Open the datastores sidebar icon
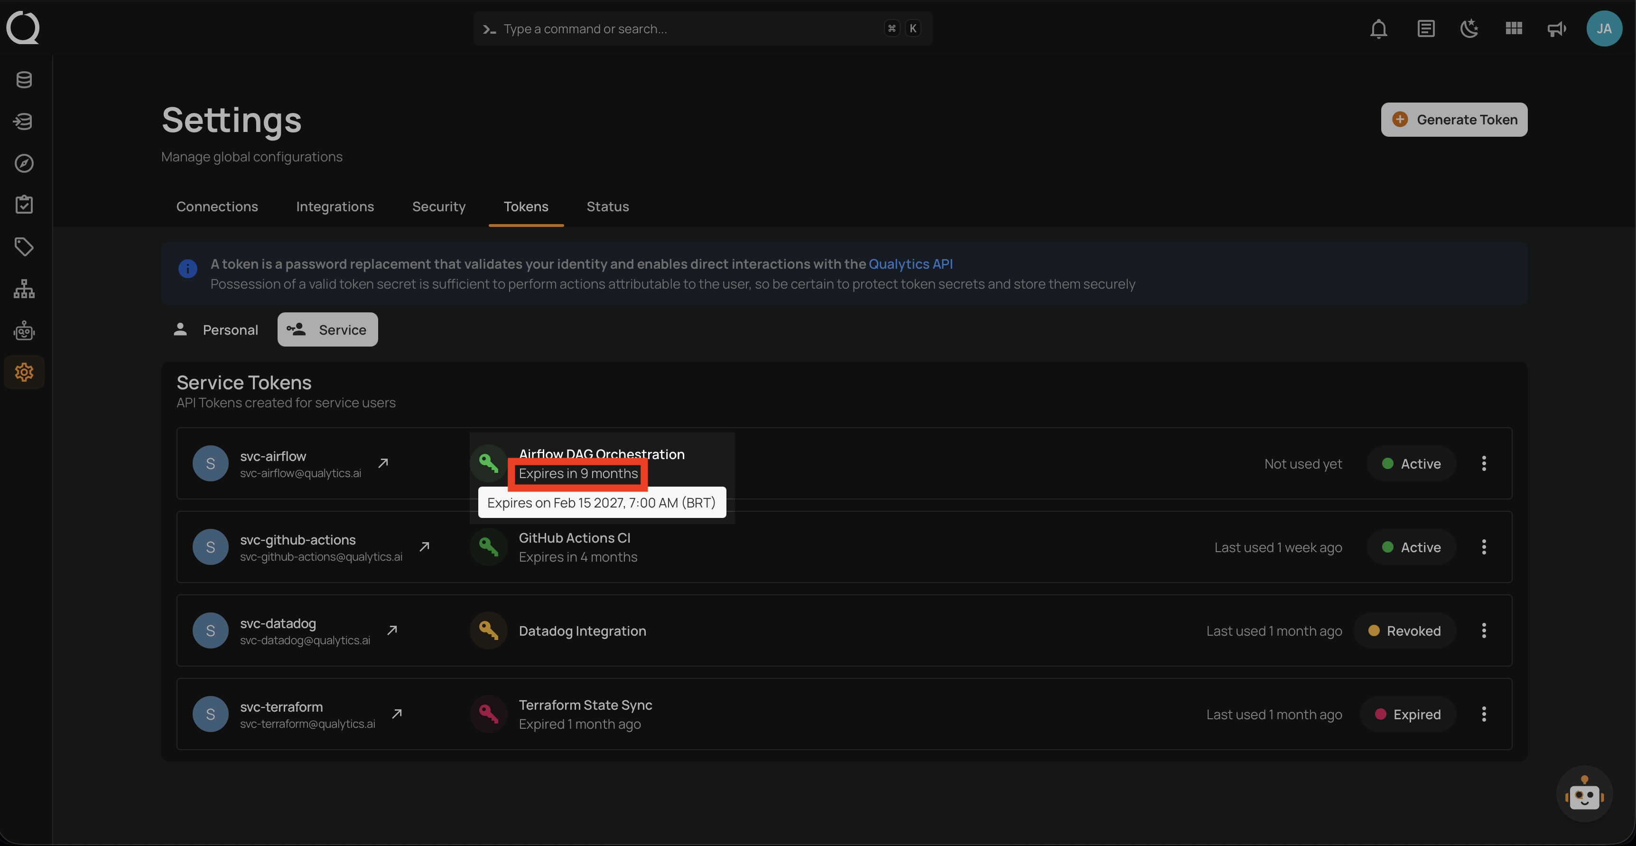Screen dimensions: 1636x846 tap(24, 80)
